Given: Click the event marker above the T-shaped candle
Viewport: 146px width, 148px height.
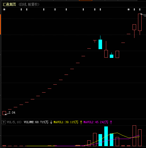Looking at the screenshot, I should click(95, 10).
